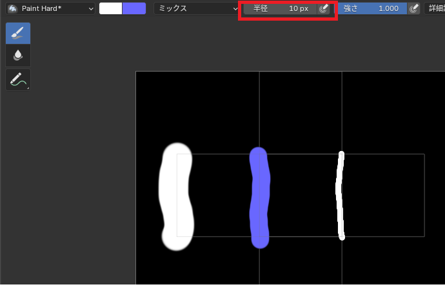
Task: Select the Soften droplet tool
Action: coord(18,55)
